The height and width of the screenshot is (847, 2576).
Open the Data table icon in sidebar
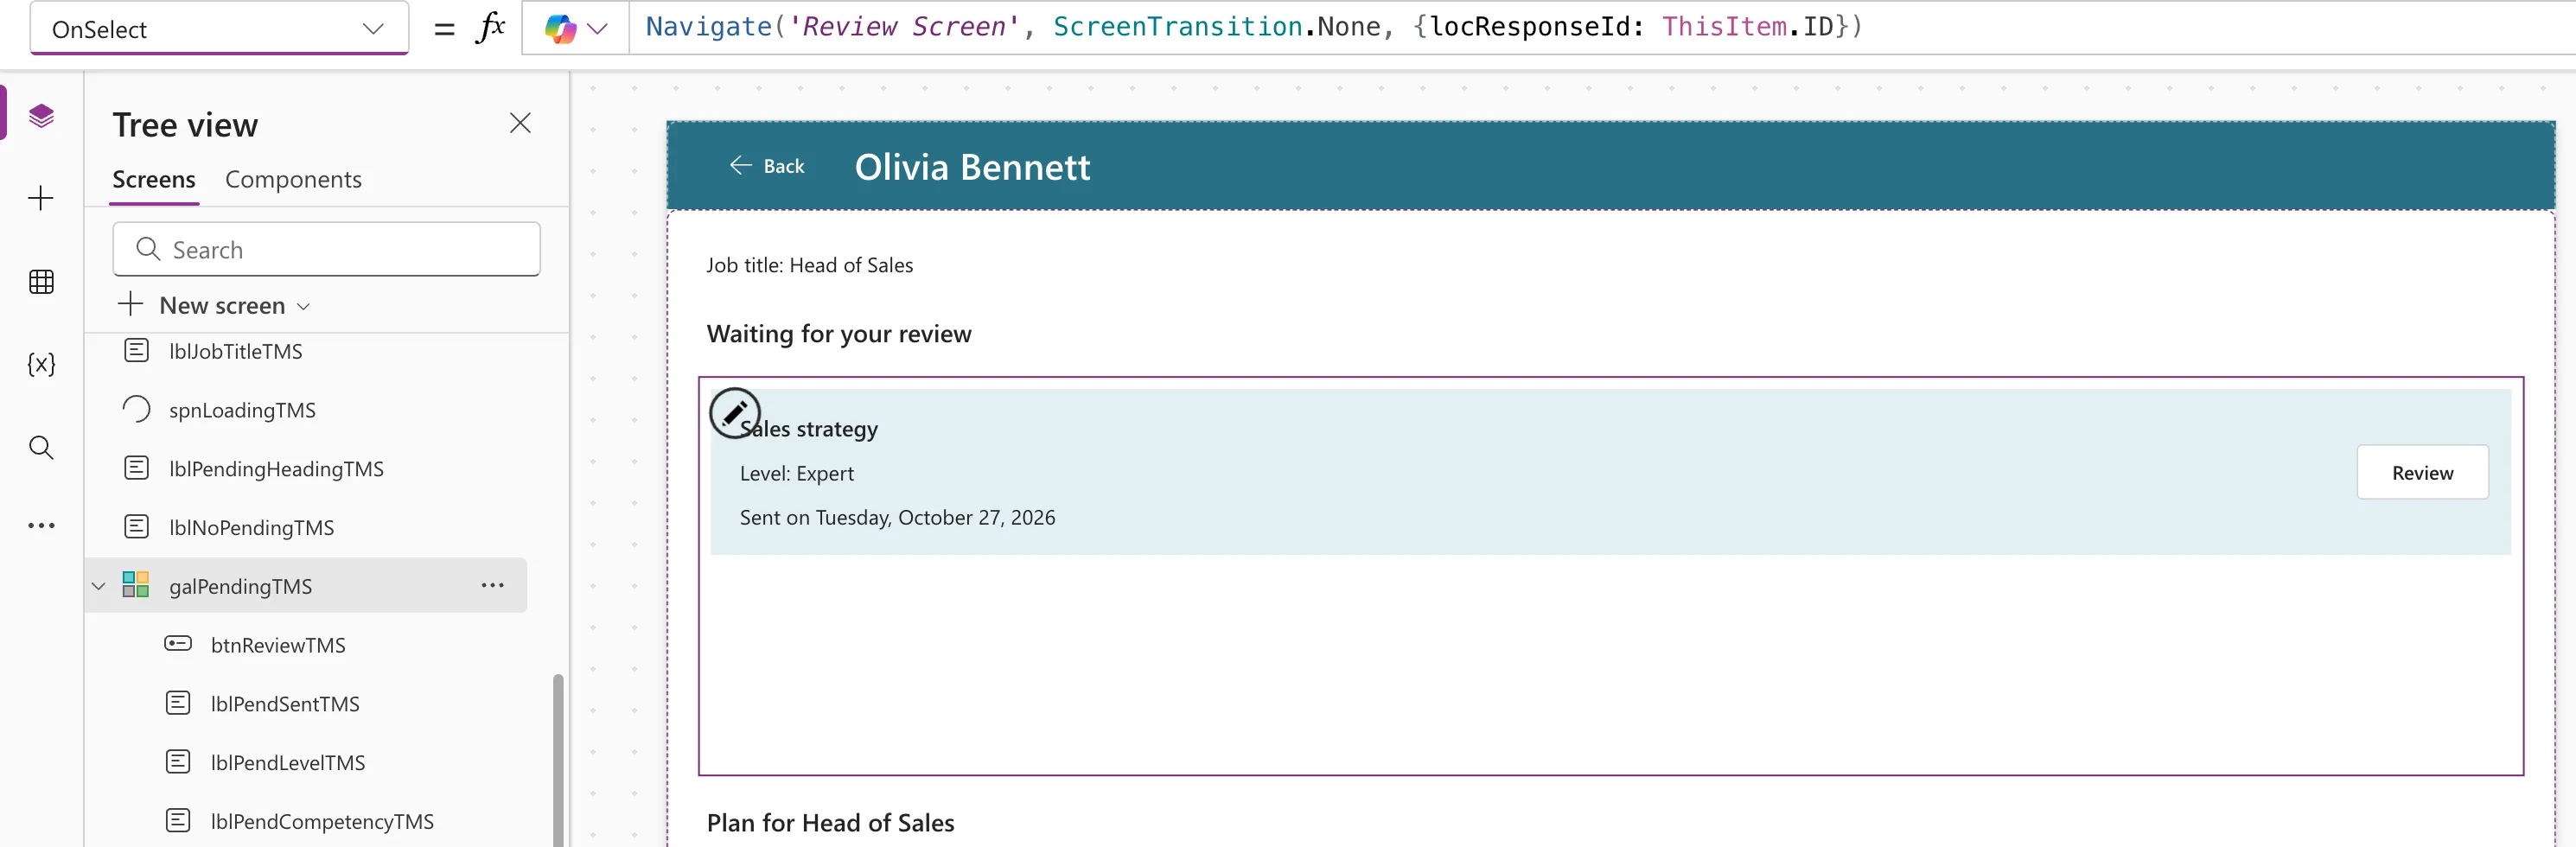pyautogui.click(x=41, y=281)
